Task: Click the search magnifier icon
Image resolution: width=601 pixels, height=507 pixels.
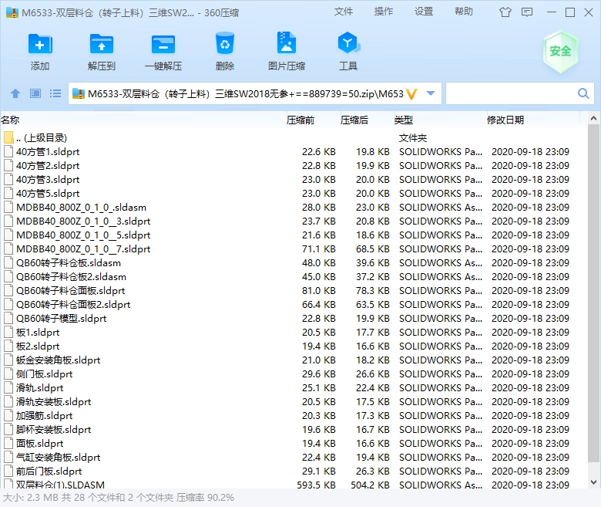Action: 583,93
